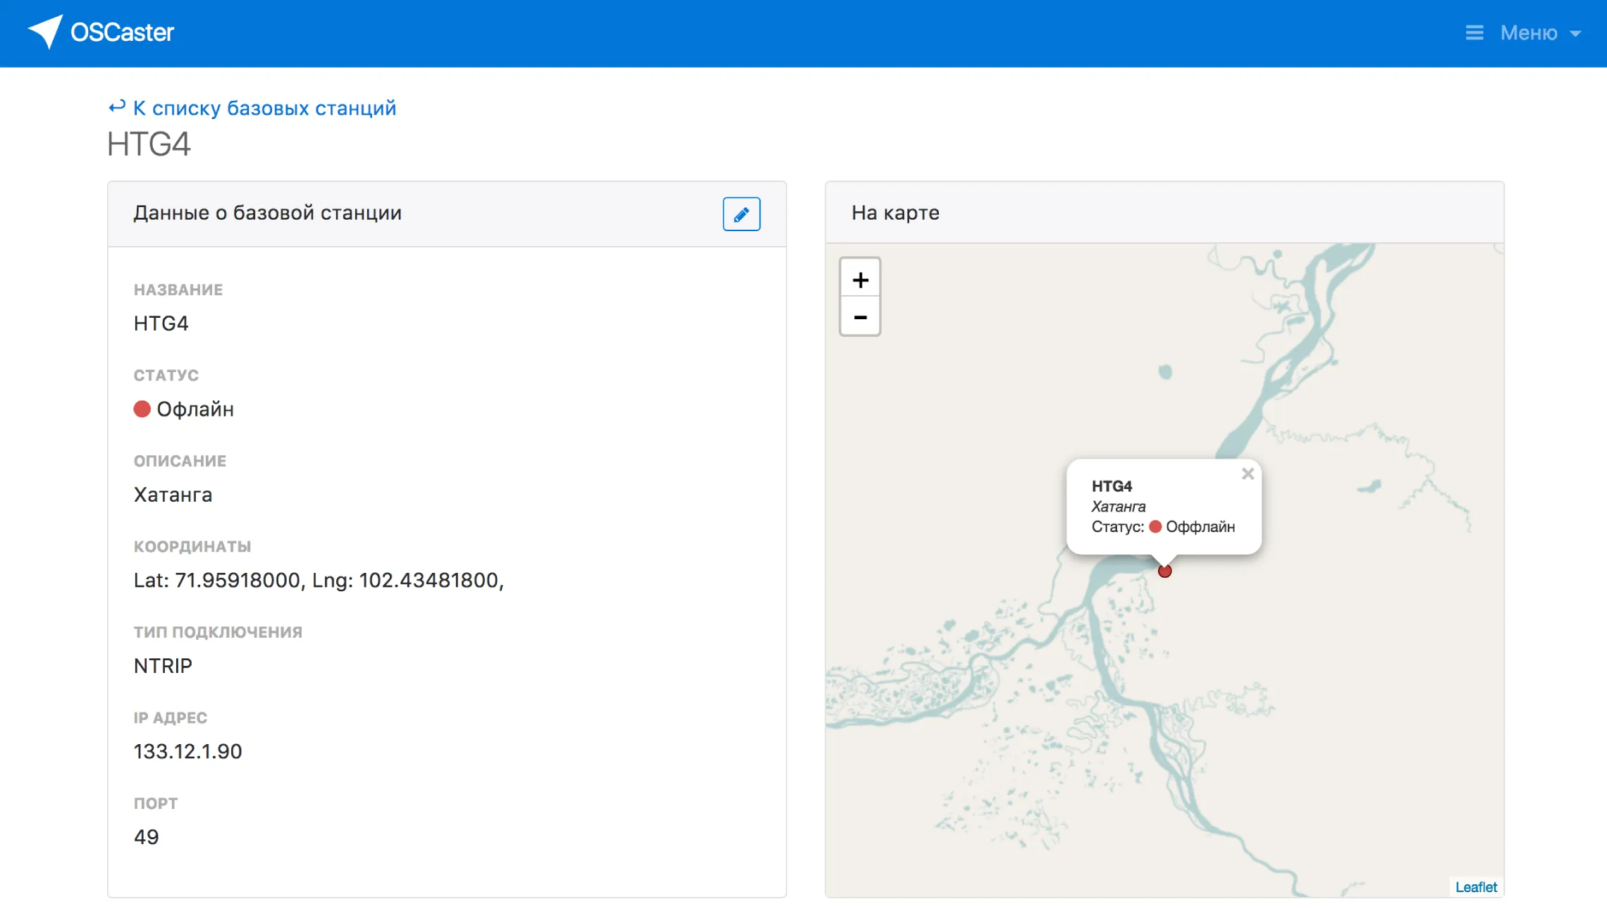Go back via К списку базовых станций
The height and width of the screenshot is (909, 1607).
tap(264, 109)
